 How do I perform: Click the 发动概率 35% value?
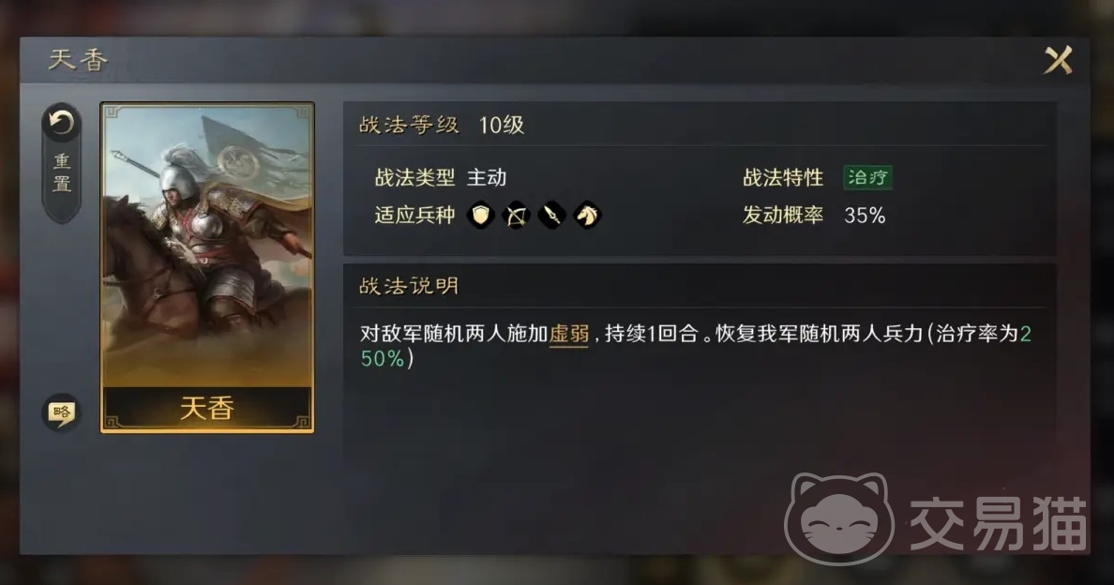pyautogui.click(x=865, y=215)
